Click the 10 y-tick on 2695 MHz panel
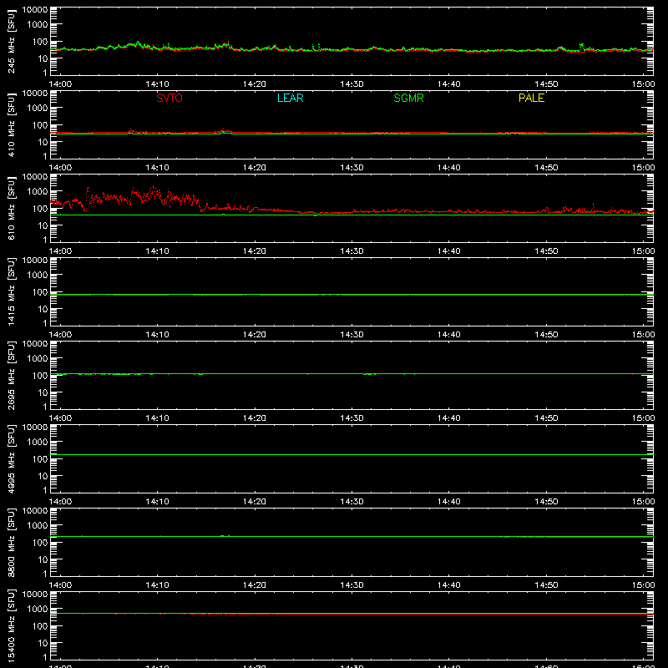This screenshot has height=668, width=668. click(43, 392)
